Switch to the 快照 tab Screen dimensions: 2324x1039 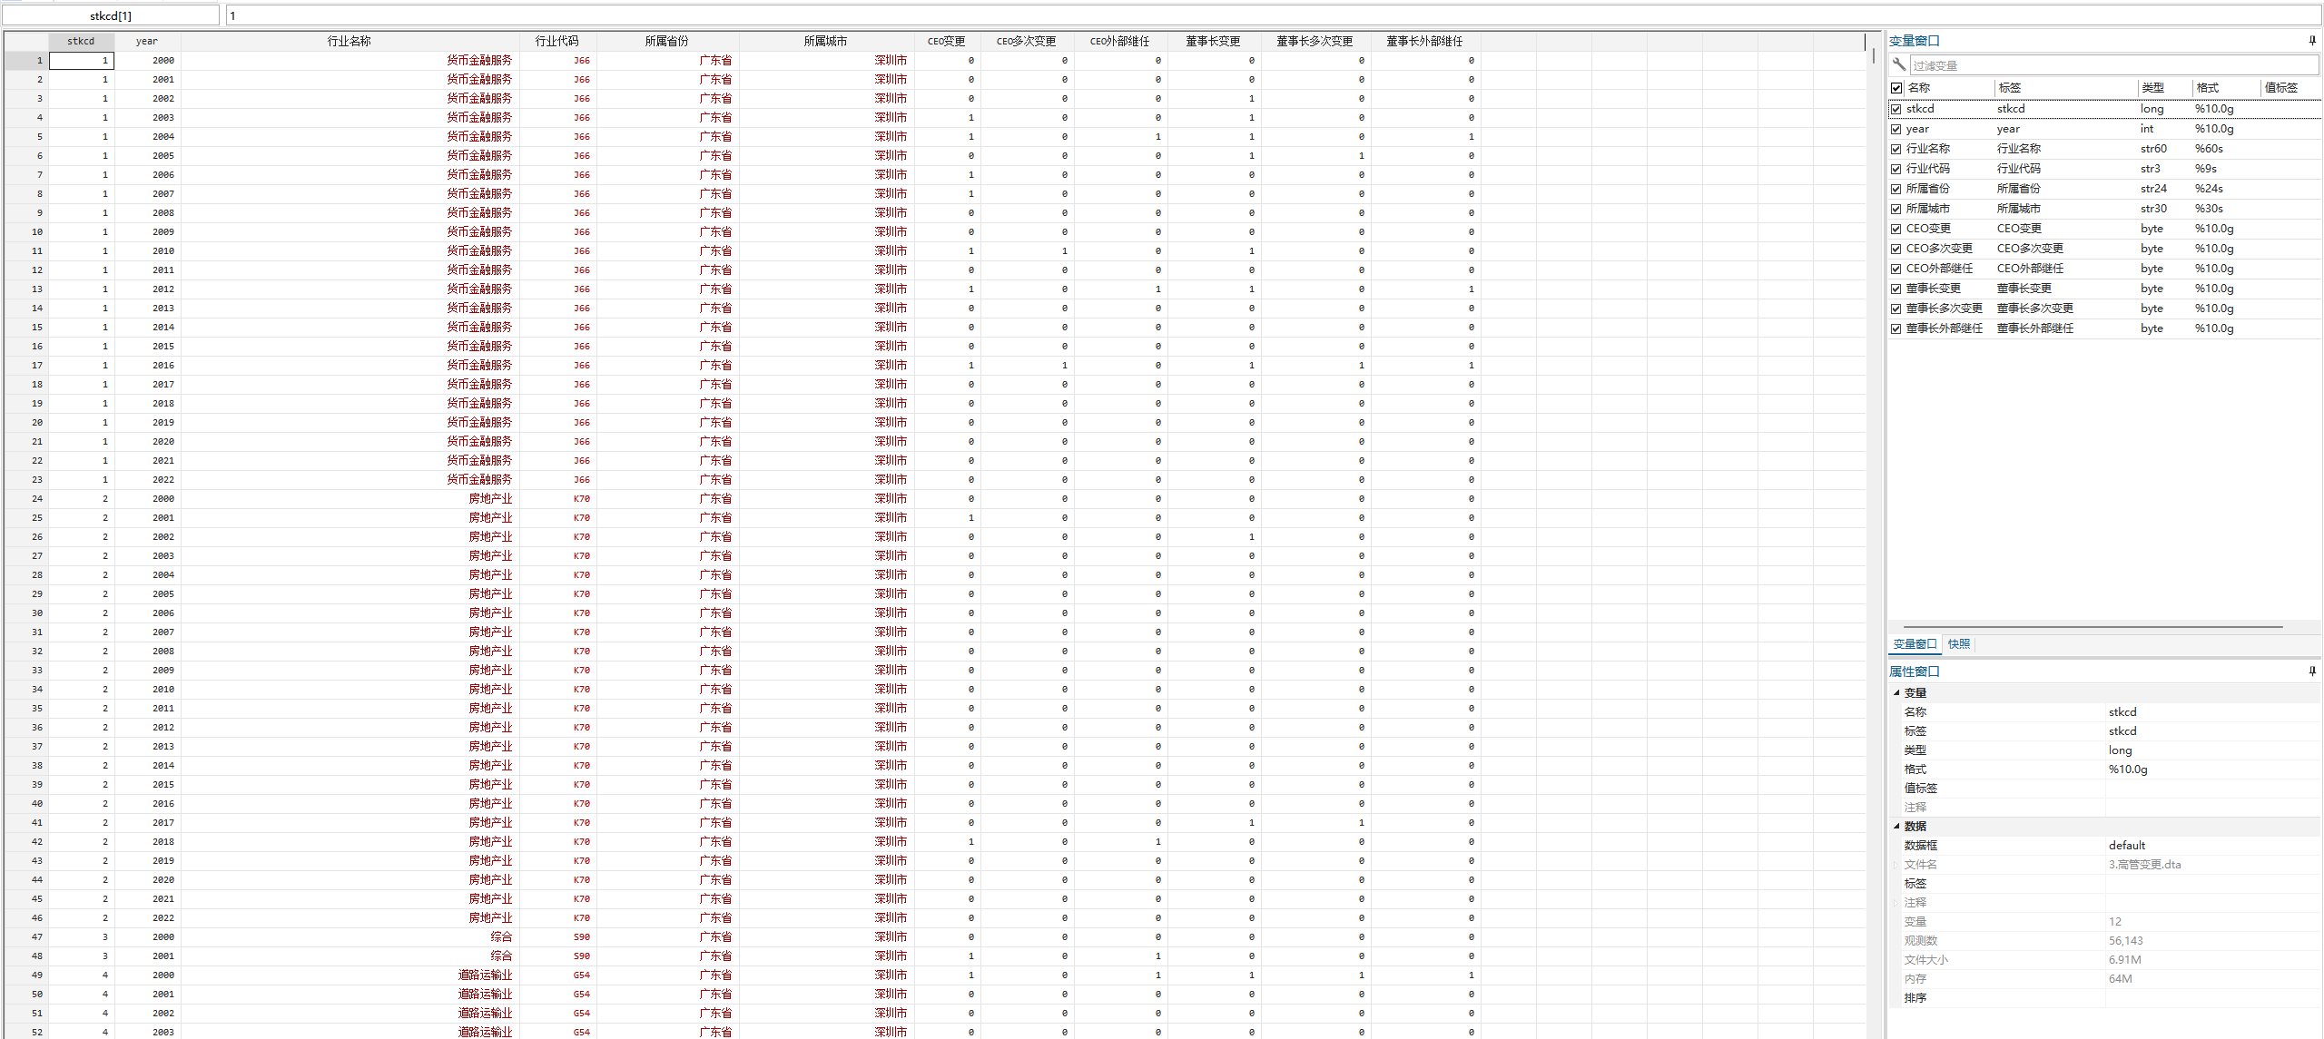click(1958, 643)
